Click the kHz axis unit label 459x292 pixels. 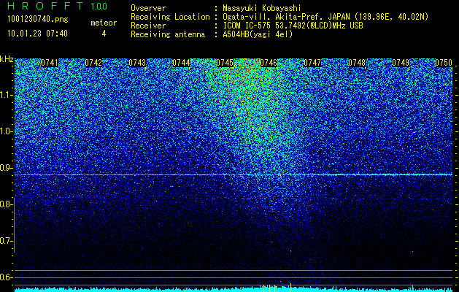7,59
